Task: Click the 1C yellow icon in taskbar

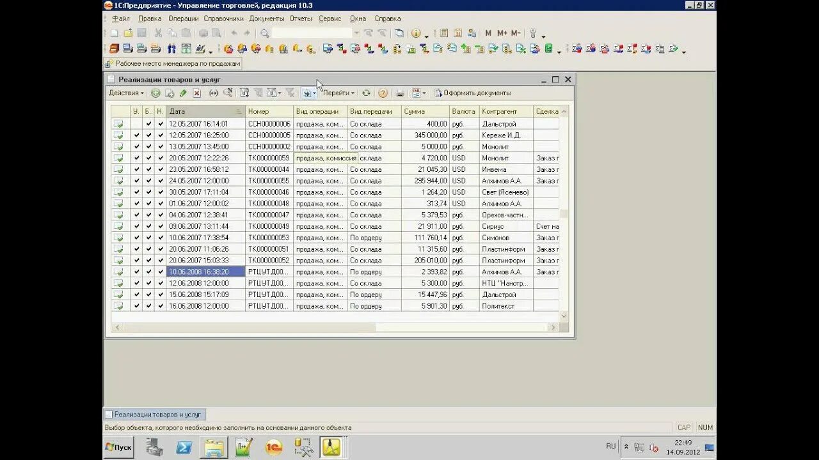Action: pyautogui.click(x=274, y=447)
